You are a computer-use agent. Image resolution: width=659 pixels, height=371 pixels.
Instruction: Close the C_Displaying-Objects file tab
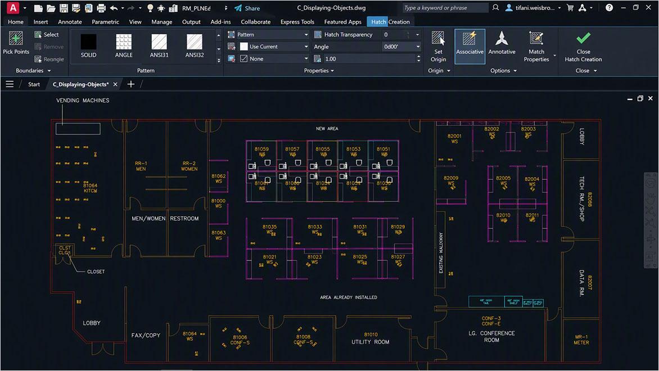115,84
